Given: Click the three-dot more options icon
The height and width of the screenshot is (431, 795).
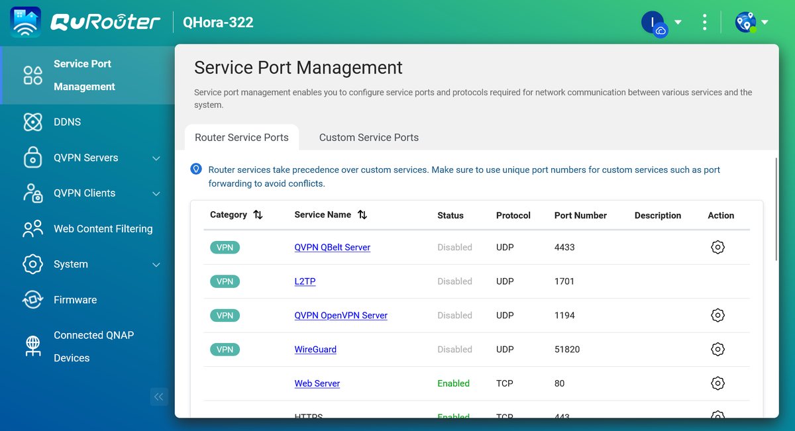Looking at the screenshot, I should pos(704,22).
